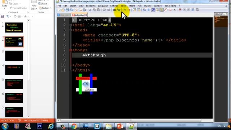Screen dimensions: 231x130
Task: Click the Save icon in PowerPoint quick access
Action: 3,16
